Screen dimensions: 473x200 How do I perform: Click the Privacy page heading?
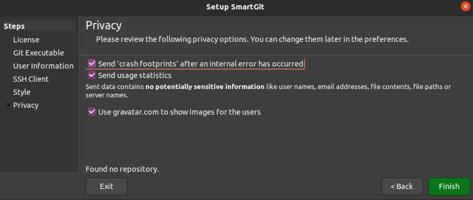103,26
